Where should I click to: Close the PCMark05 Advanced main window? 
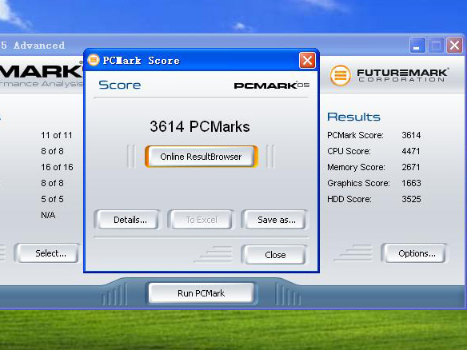(454, 46)
